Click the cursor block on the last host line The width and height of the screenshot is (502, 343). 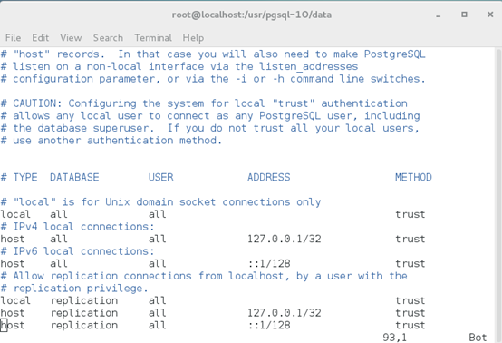click(x=4, y=325)
